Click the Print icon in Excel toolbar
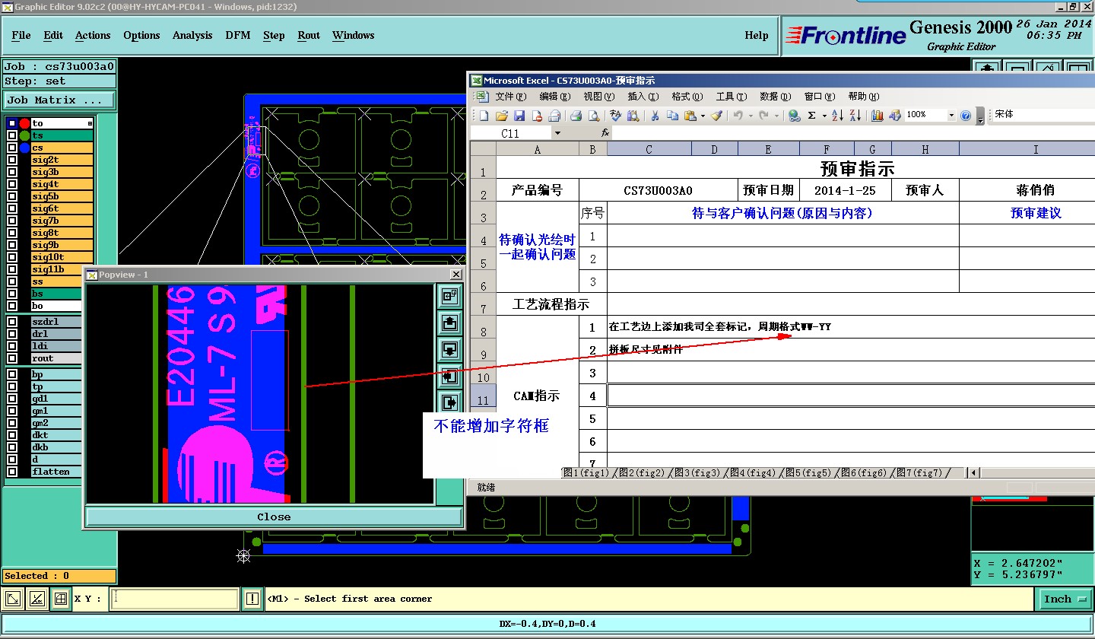 [x=576, y=116]
